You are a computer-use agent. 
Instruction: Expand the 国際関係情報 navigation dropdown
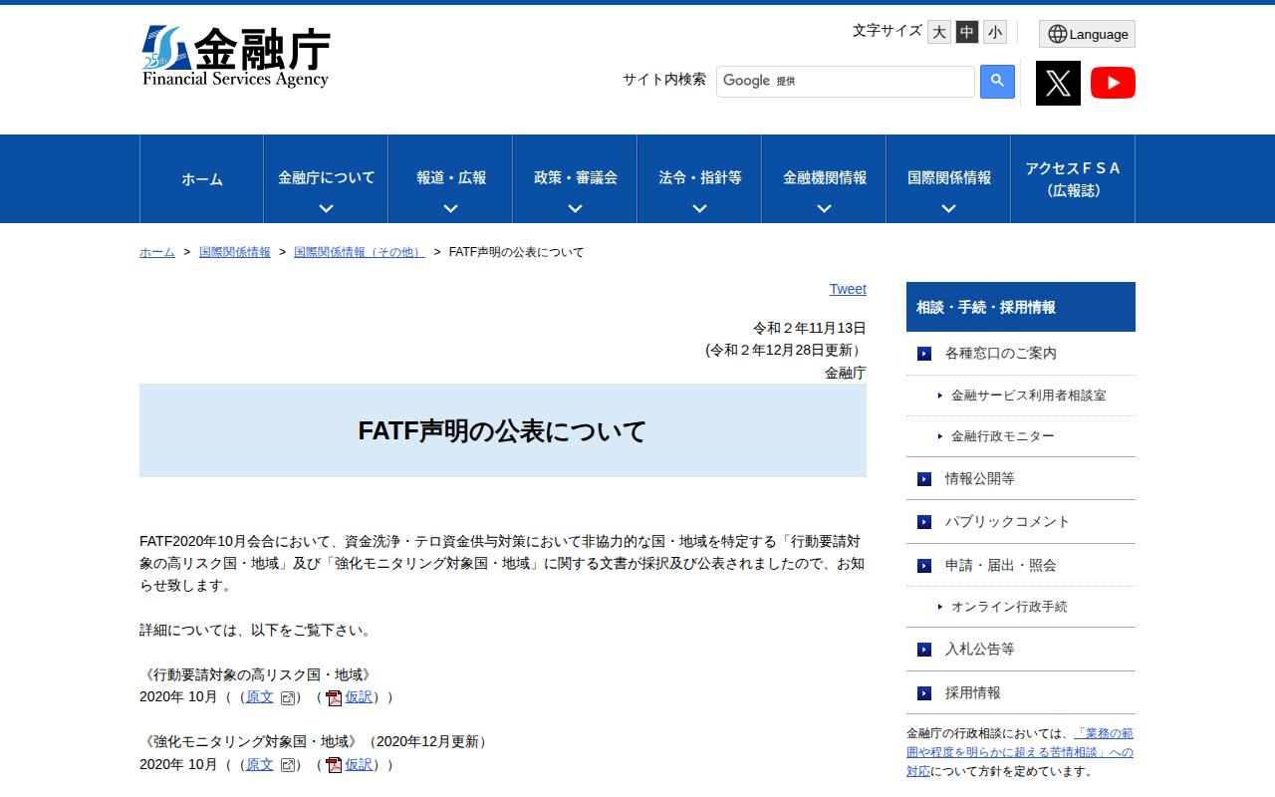coord(948,178)
